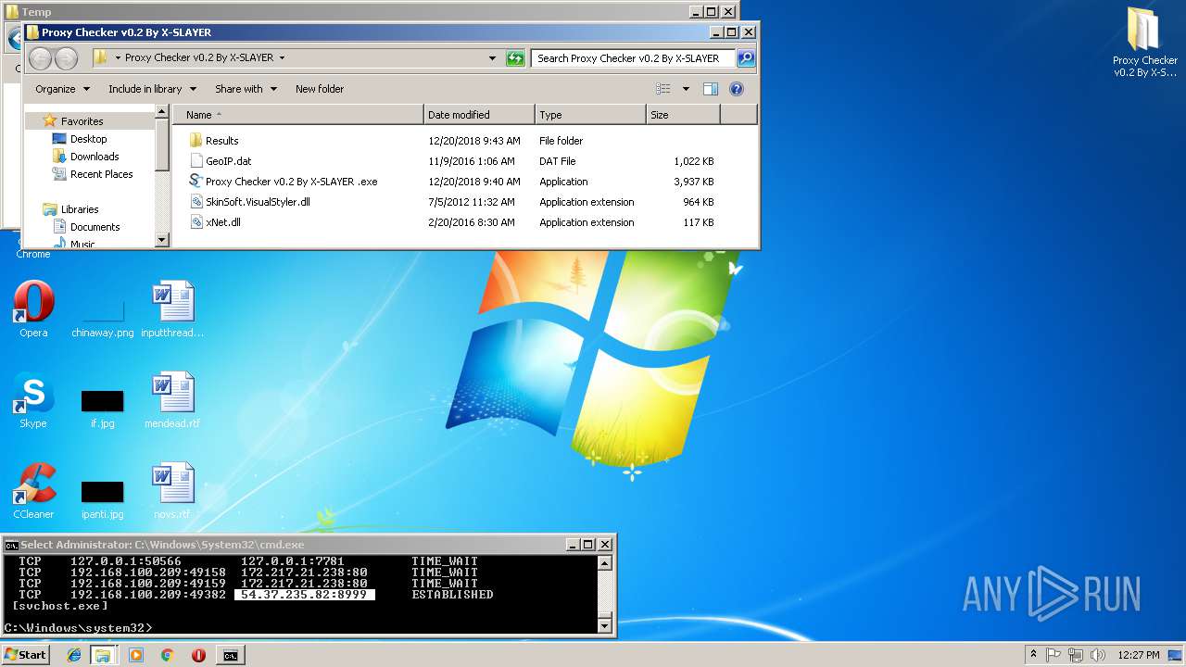
Task: Open Chrome from the taskbar
Action: click(167, 655)
